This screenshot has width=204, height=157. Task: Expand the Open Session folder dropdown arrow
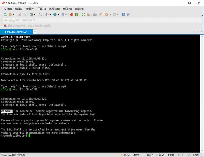point(14,14)
